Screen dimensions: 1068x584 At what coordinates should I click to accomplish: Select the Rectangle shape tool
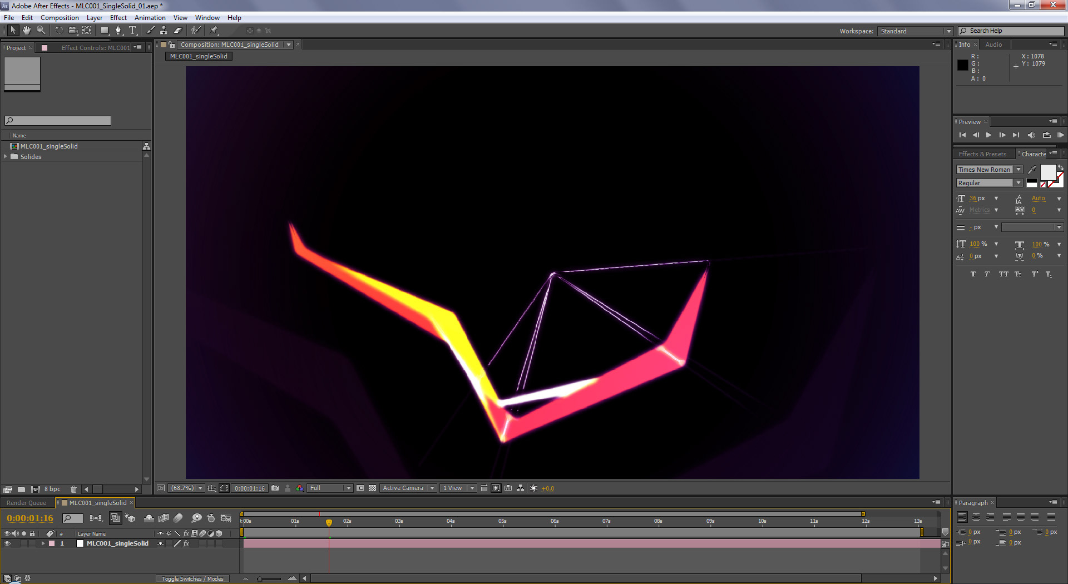coord(105,31)
